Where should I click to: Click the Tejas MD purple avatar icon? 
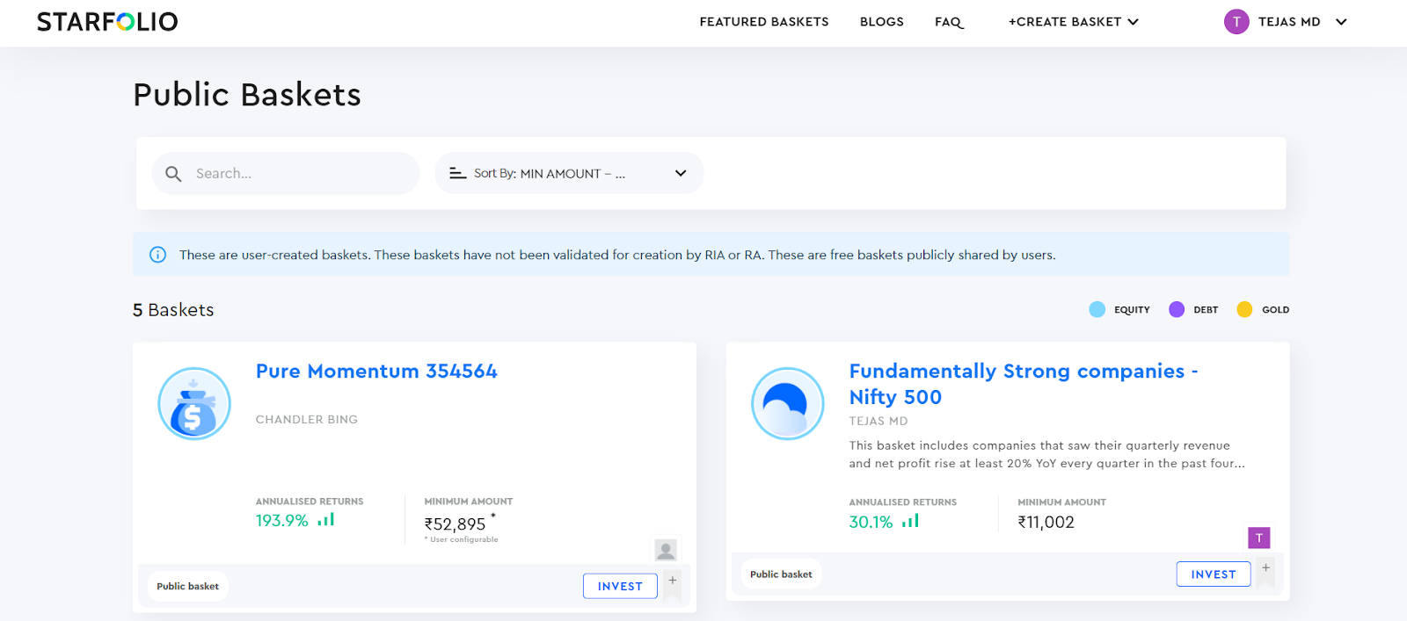[1236, 22]
